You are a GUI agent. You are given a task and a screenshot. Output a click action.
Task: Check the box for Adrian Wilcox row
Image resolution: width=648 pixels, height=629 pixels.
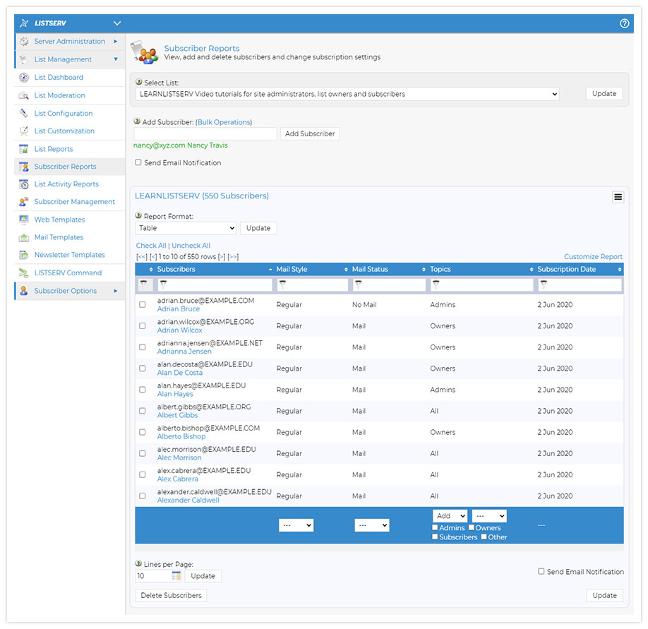click(x=142, y=325)
